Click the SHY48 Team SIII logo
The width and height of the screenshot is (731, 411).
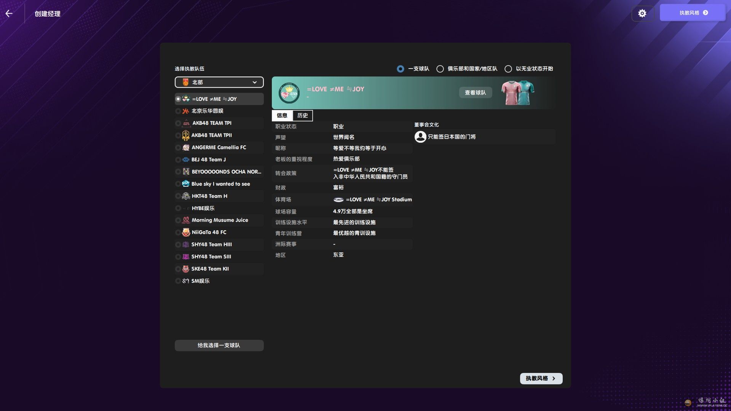click(x=186, y=257)
